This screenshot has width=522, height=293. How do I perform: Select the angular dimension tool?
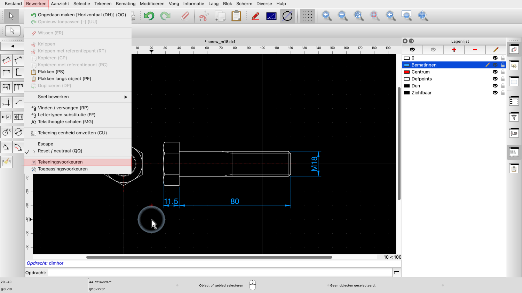6,147
